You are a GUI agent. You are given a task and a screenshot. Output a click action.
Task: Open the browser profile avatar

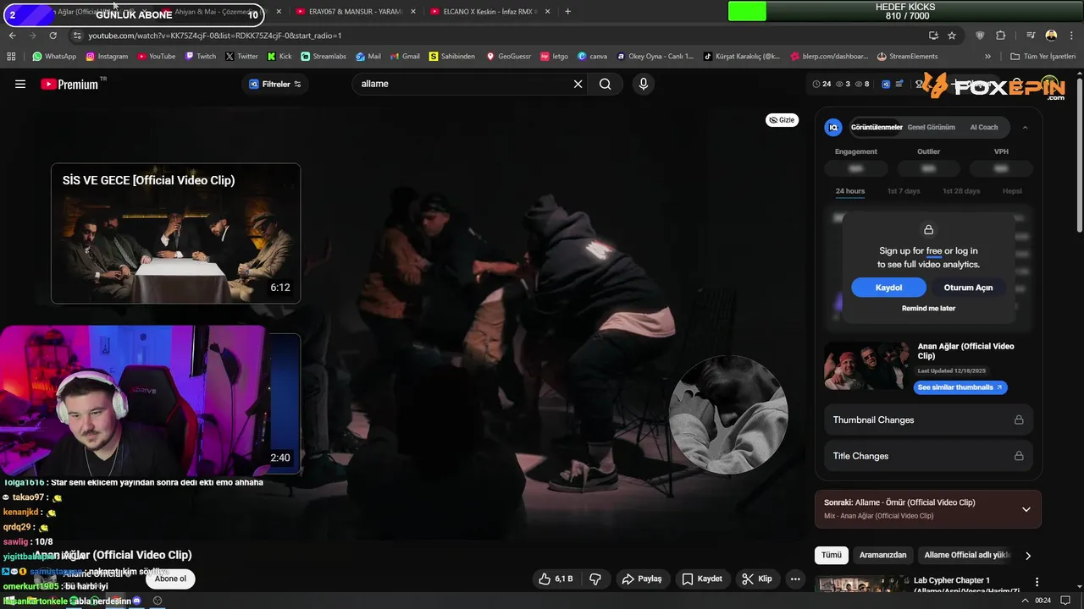tap(1051, 36)
